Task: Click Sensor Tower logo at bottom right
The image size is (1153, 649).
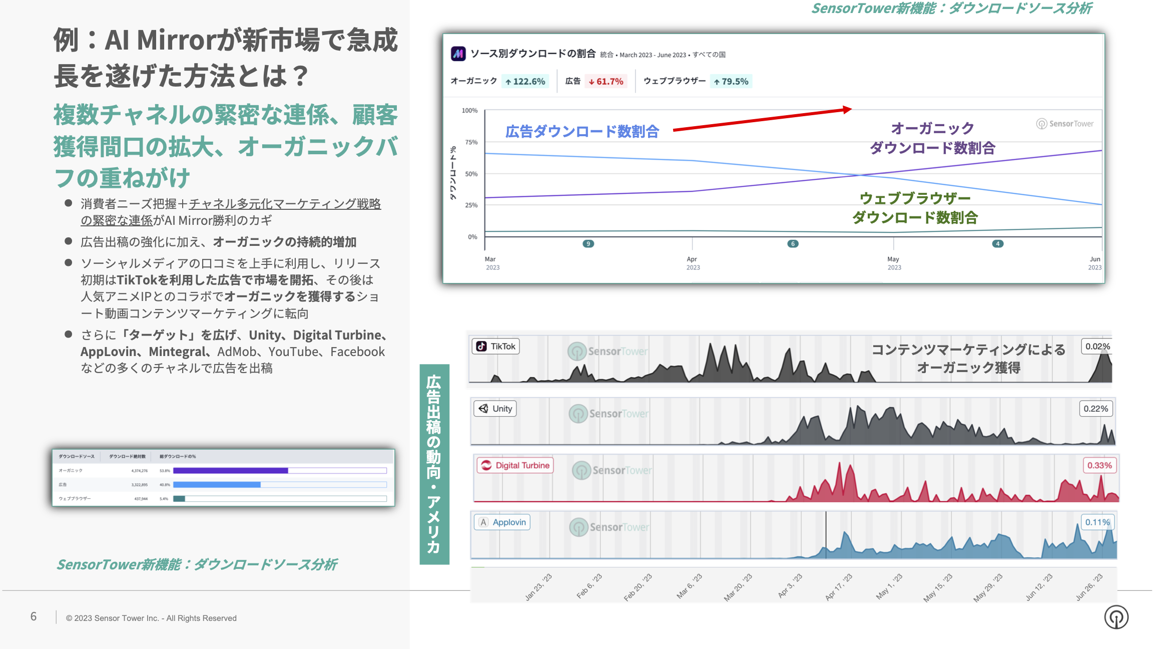Action: click(x=1116, y=617)
